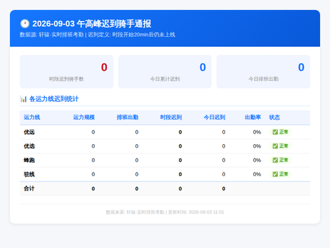330x248 pixels.
Task: Click the 0% attendance rate for 驻线
Action: (257, 174)
